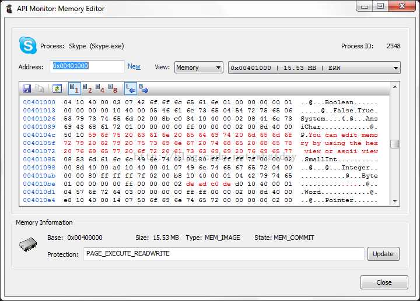
Task: Open the memory region dropdown 0x00401000
Action: tap(314, 68)
